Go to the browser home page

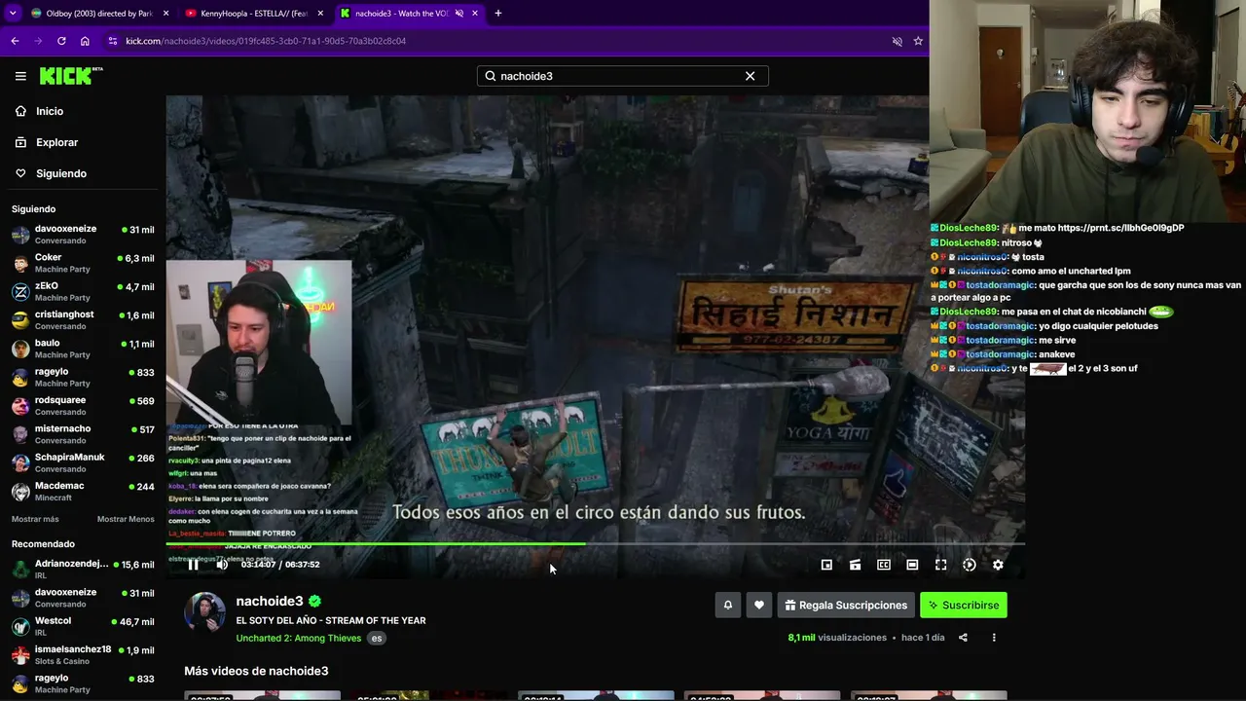pyautogui.click(x=85, y=41)
